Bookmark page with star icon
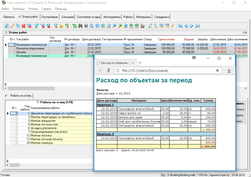Screen dimensions: 251x177 click(218, 71)
